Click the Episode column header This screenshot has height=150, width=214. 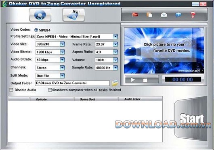[x=52, y=99]
